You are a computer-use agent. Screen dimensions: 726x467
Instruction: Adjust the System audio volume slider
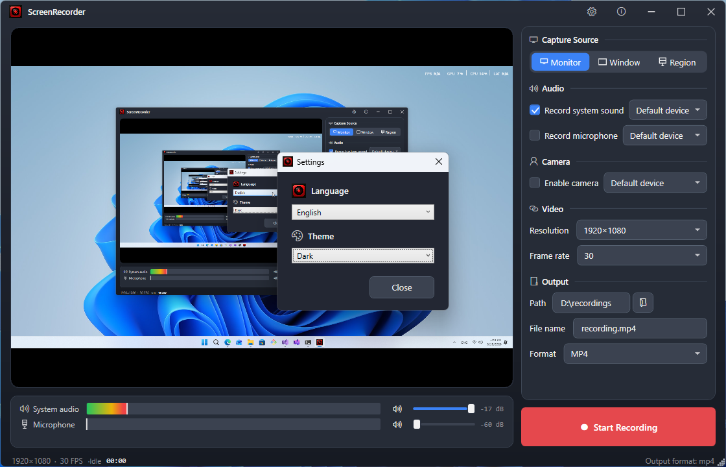click(x=443, y=409)
